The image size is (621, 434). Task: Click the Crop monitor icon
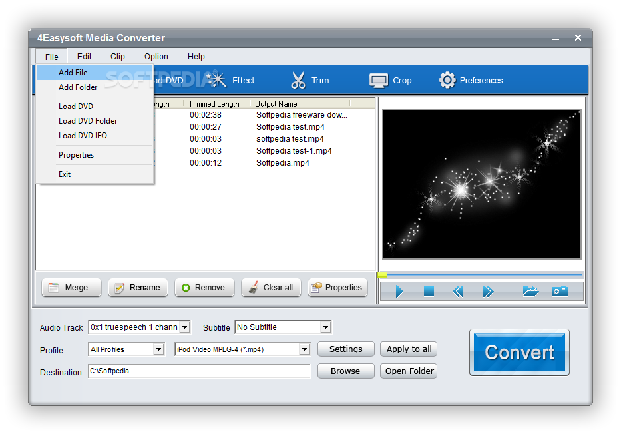click(379, 81)
